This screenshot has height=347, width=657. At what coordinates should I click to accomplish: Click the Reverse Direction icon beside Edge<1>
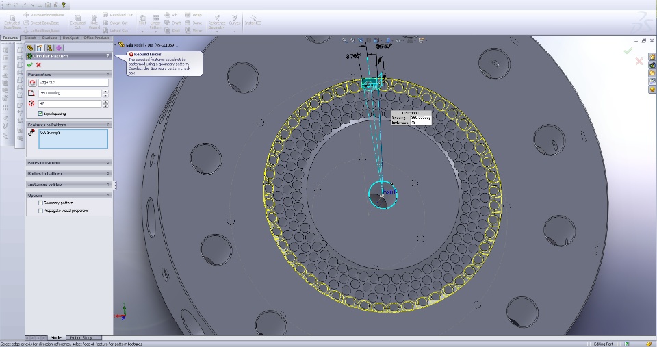point(32,83)
